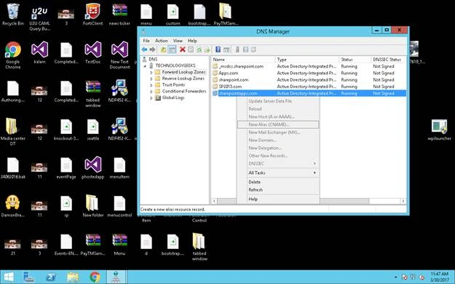Image resolution: width=455 pixels, height=284 pixels.
Task: Select the wpilauncher desktop icon
Action: coord(439,130)
